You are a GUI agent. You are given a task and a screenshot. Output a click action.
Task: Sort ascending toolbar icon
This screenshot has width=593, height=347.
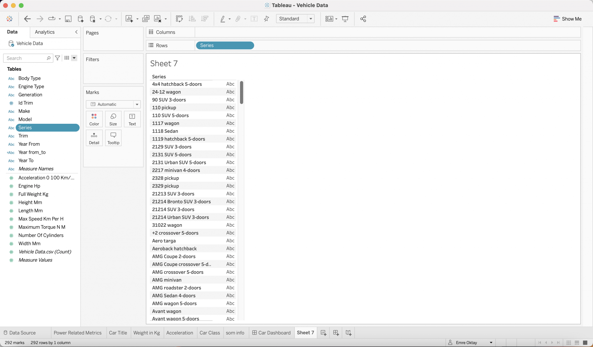[x=192, y=19]
